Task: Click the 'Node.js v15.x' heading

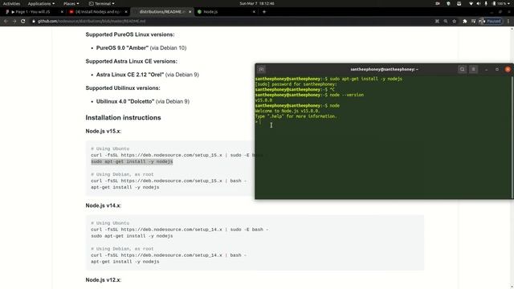Action: [104, 131]
